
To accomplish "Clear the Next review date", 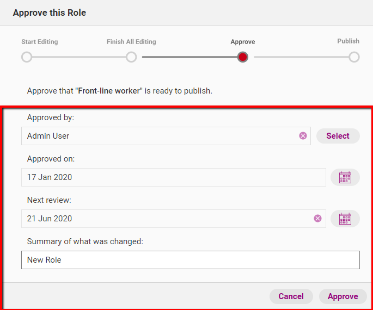I will (x=317, y=219).
